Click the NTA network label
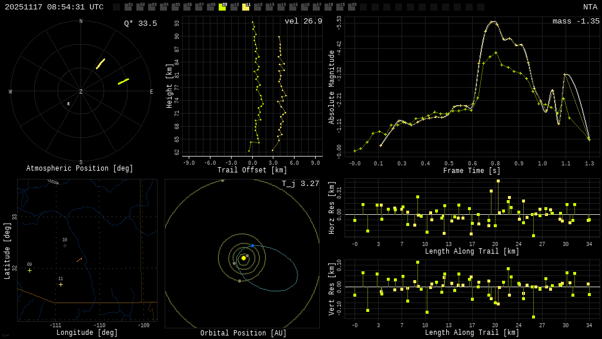This screenshot has width=602, height=339. (x=590, y=7)
